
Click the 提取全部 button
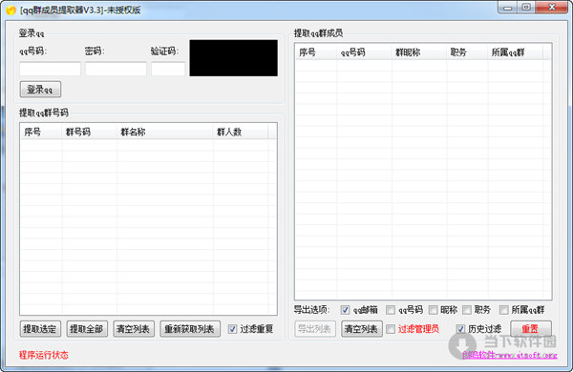(x=87, y=329)
